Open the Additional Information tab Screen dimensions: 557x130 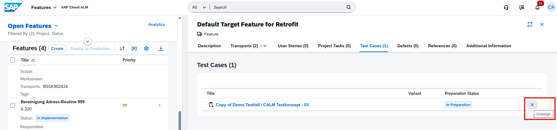[489, 46]
